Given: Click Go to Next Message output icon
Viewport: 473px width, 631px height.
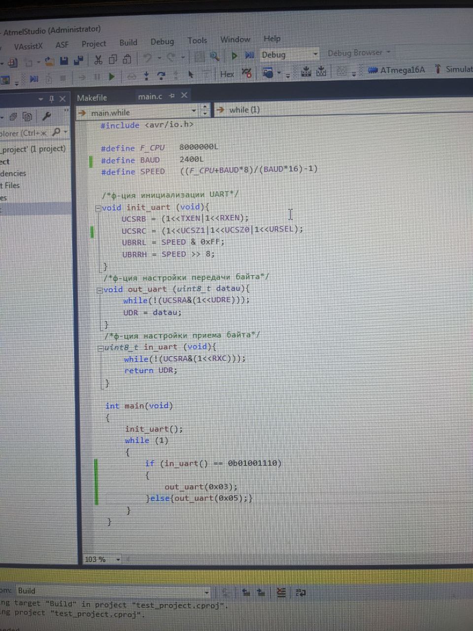Looking at the screenshot, I should click(261, 592).
